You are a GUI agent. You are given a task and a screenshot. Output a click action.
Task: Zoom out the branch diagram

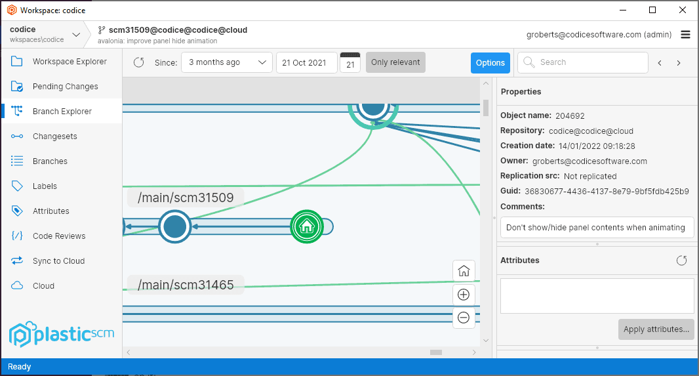464,318
